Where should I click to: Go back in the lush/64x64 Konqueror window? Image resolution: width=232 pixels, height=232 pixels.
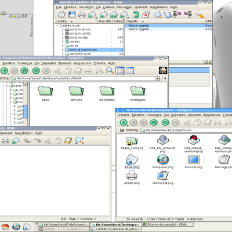4,71
